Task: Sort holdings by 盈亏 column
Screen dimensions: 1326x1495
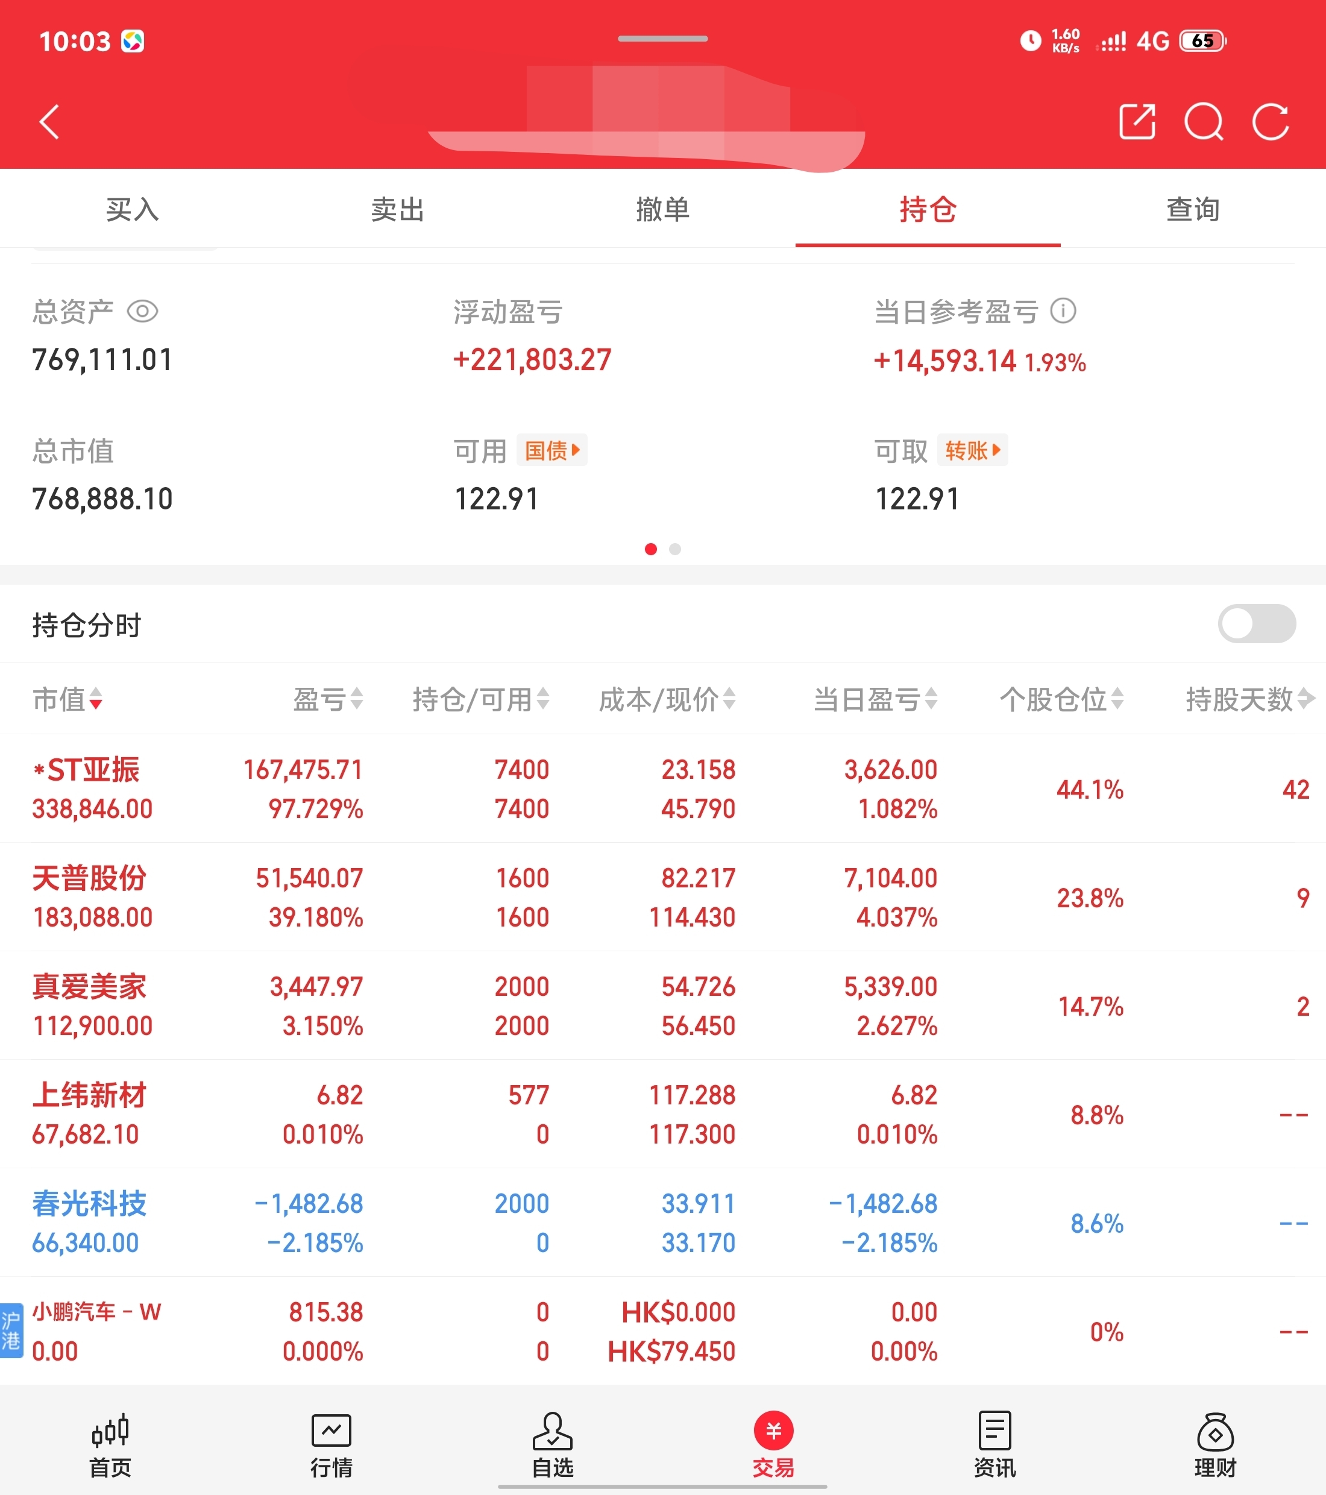Action: (328, 700)
